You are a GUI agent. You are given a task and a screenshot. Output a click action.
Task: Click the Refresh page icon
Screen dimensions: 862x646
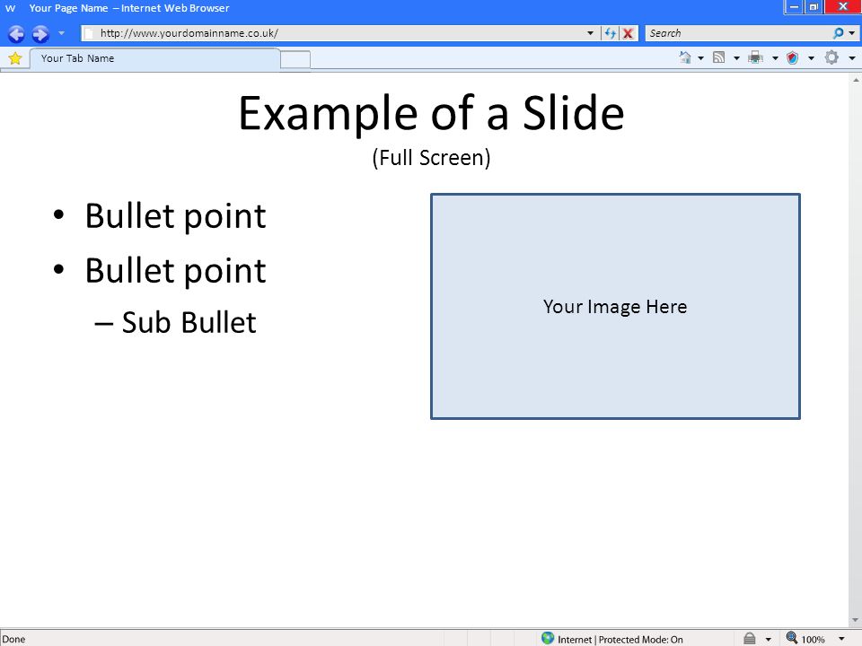(x=611, y=33)
